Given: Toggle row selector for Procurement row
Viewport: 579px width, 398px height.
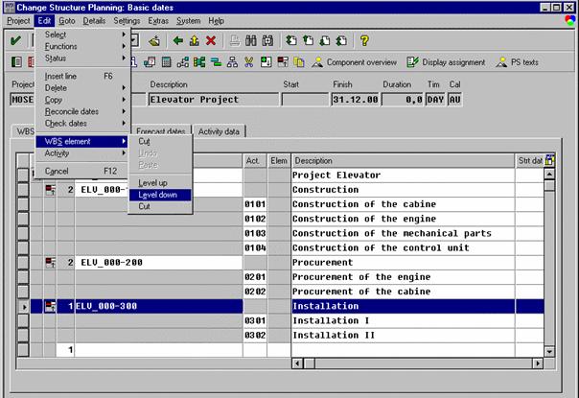Looking at the screenshot, I should point(23,263).
